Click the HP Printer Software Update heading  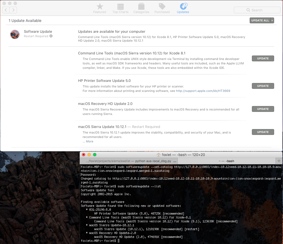point(104,81)
